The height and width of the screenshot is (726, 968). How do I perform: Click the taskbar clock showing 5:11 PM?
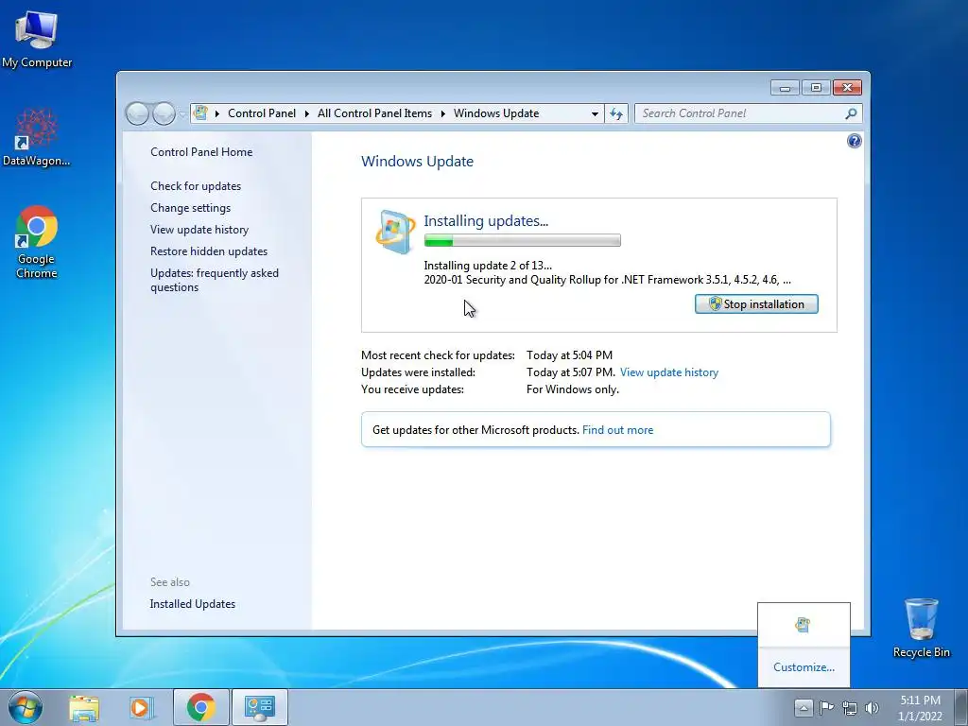920,708
